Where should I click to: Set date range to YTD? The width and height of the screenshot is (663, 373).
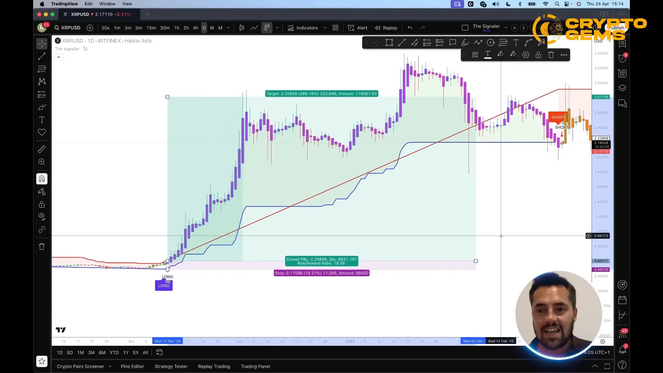pyautogui.click(x=114, y=353)
